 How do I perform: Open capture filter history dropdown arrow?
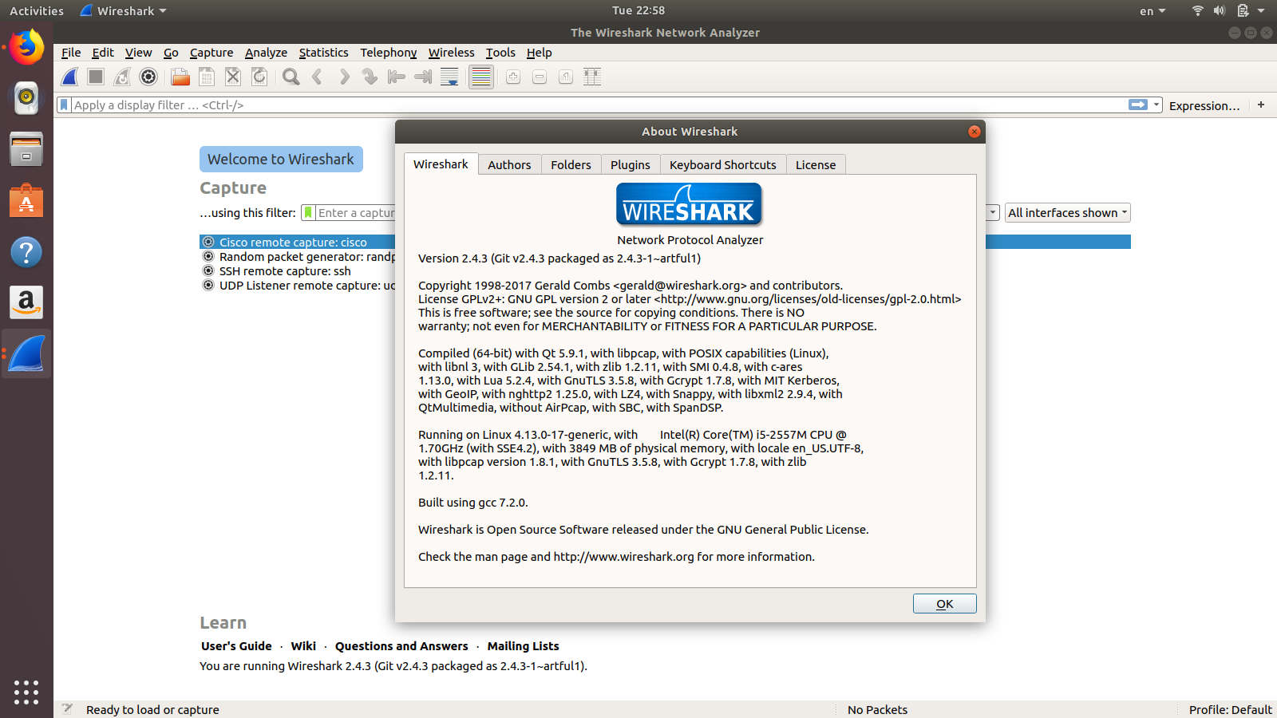coord(992,213)
